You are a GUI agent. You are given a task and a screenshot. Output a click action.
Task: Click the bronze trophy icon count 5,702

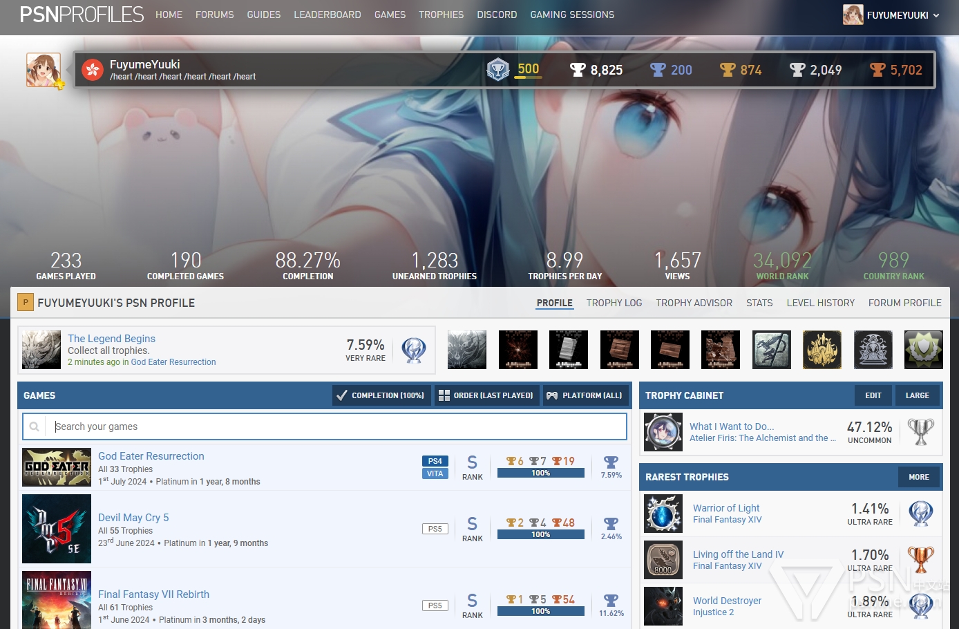[x=877, y=70]
